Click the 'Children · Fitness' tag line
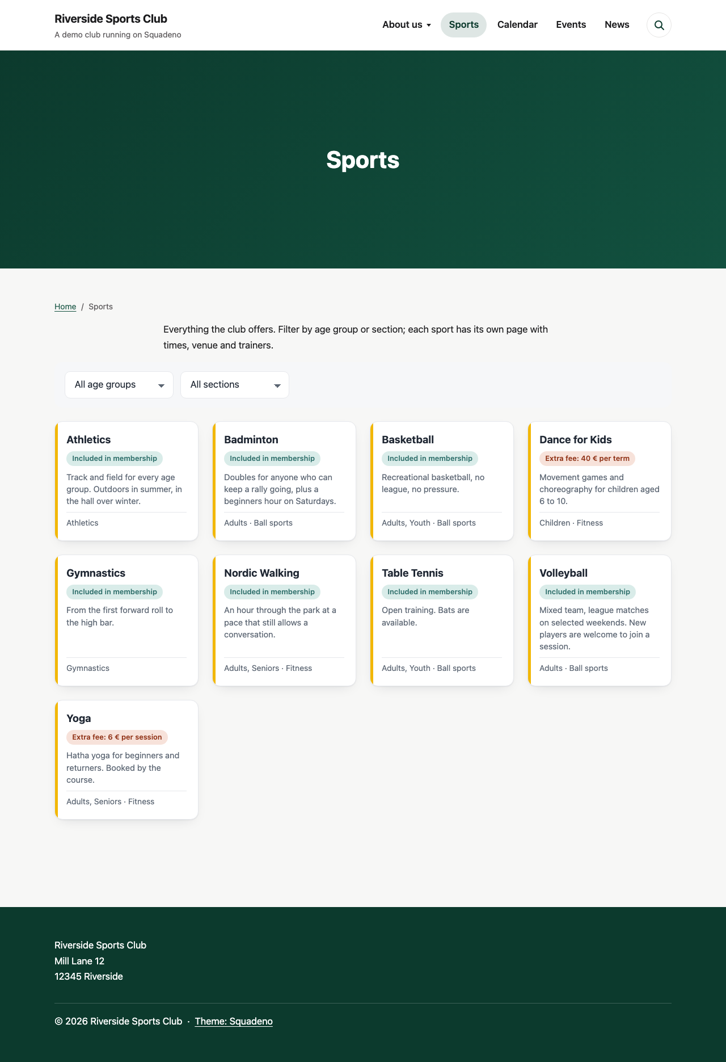 (571, 523)
